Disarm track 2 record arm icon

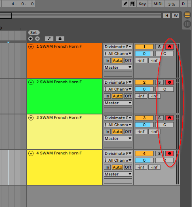coord(169,82)
